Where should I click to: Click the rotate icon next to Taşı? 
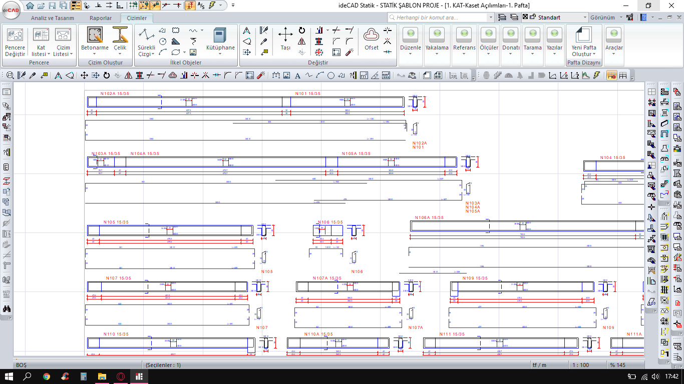coord(301,30)
